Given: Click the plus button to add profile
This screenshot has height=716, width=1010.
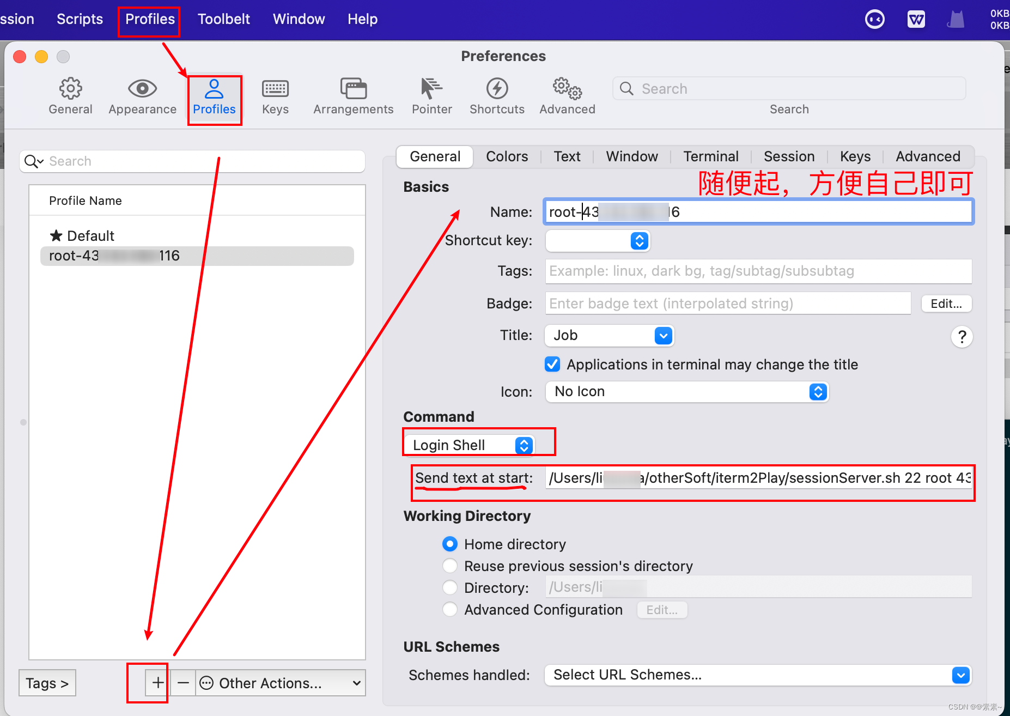Looking at the screenshot, I should (158, 683).
